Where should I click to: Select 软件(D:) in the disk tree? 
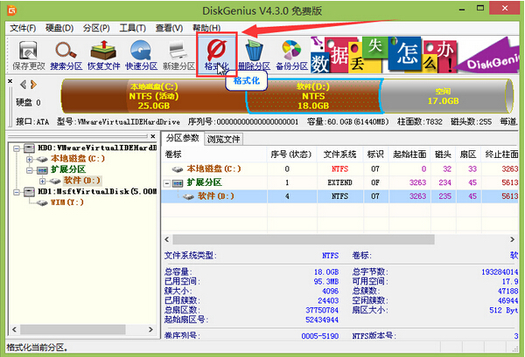pyautogui.click(x=82, y=181)
